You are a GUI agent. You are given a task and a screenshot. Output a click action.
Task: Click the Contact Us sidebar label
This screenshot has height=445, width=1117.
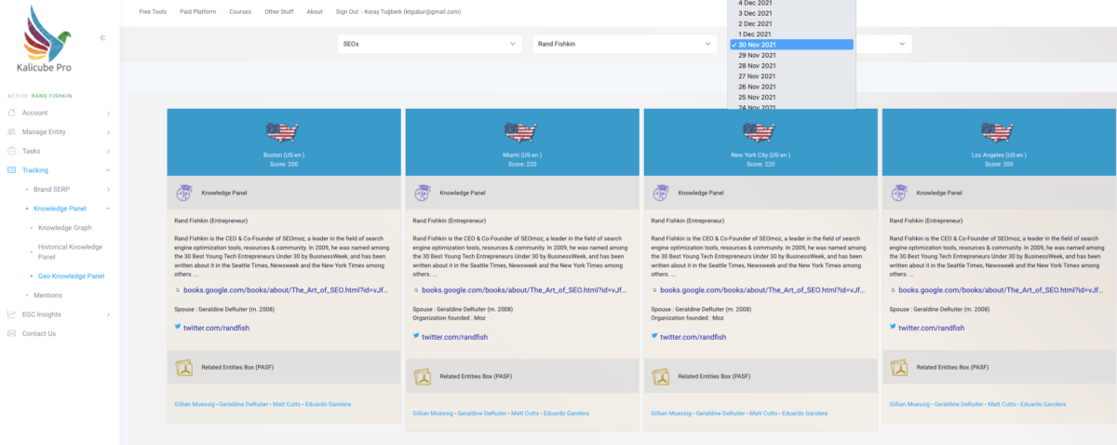pyautogui.click(x=39, y=333)
